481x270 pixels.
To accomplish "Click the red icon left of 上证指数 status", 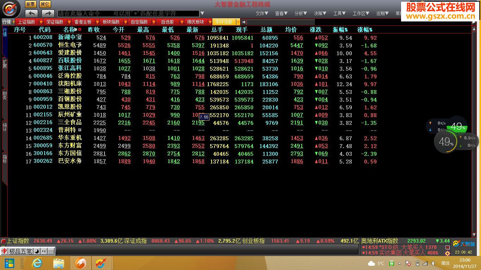I will pos(3,241).
